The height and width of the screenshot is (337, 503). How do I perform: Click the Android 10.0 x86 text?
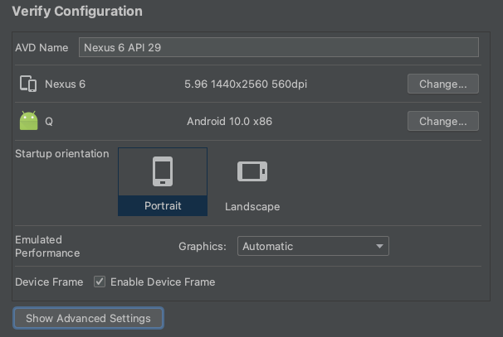pyautogui.click(x=229, y=121)
